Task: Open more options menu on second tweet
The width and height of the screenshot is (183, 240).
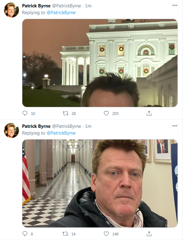Action: (x=175, y=126)
